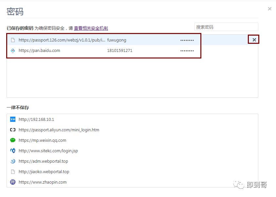
Task: Click the green WeChat favicon
Action: (13, 140)
